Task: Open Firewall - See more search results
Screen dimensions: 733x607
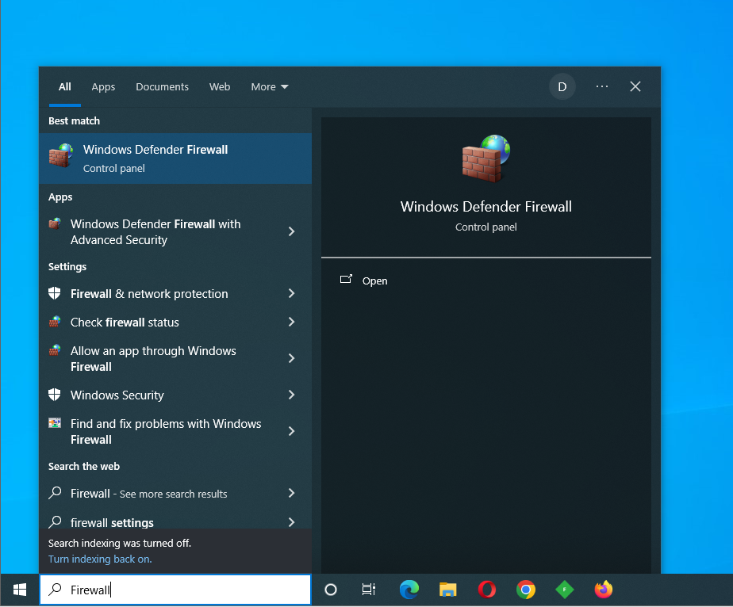Action: 175,494
